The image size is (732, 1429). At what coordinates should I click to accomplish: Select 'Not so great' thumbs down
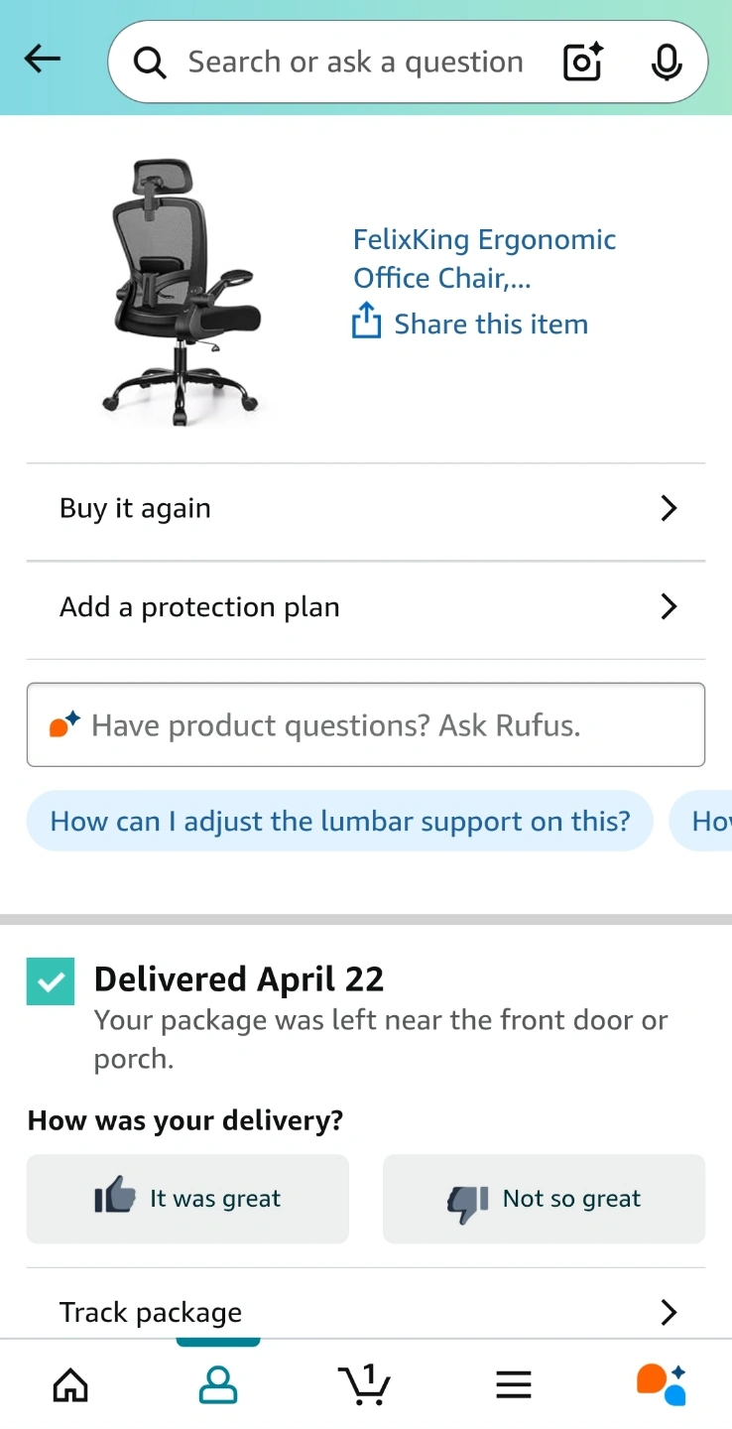(544, 1199)
